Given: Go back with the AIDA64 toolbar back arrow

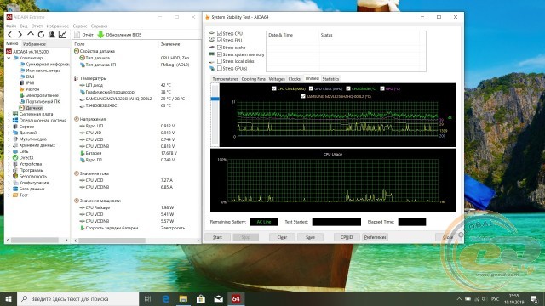Looking at the screenshot, I should [x=9, y=34].
